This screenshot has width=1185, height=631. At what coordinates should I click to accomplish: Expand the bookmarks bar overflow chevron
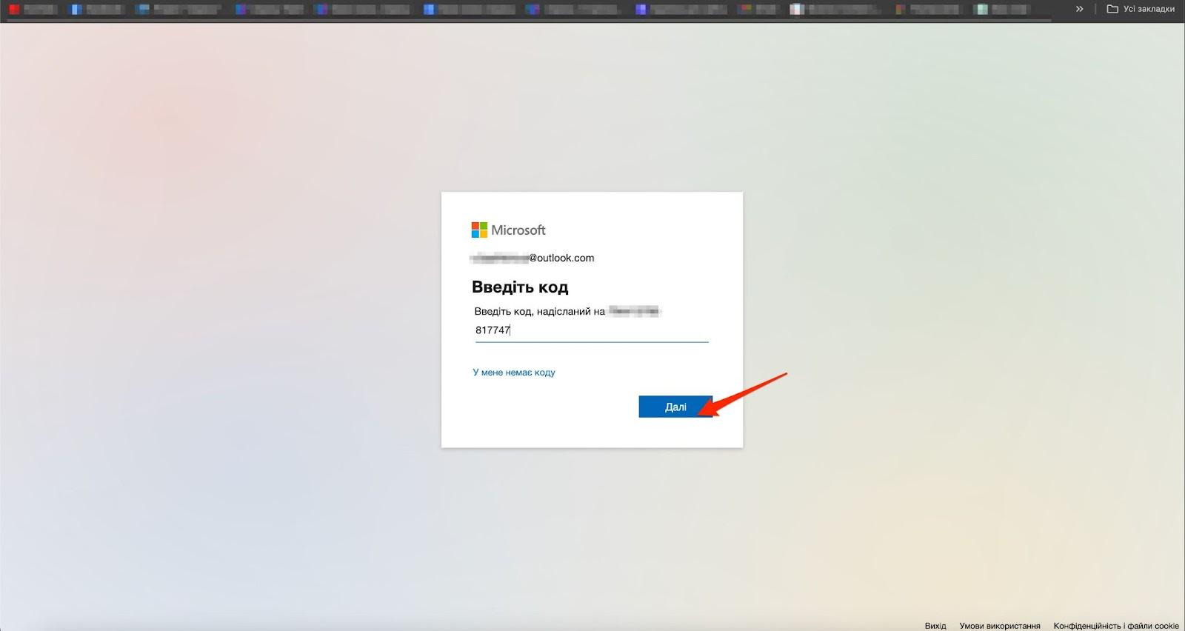coord(1079,9)
